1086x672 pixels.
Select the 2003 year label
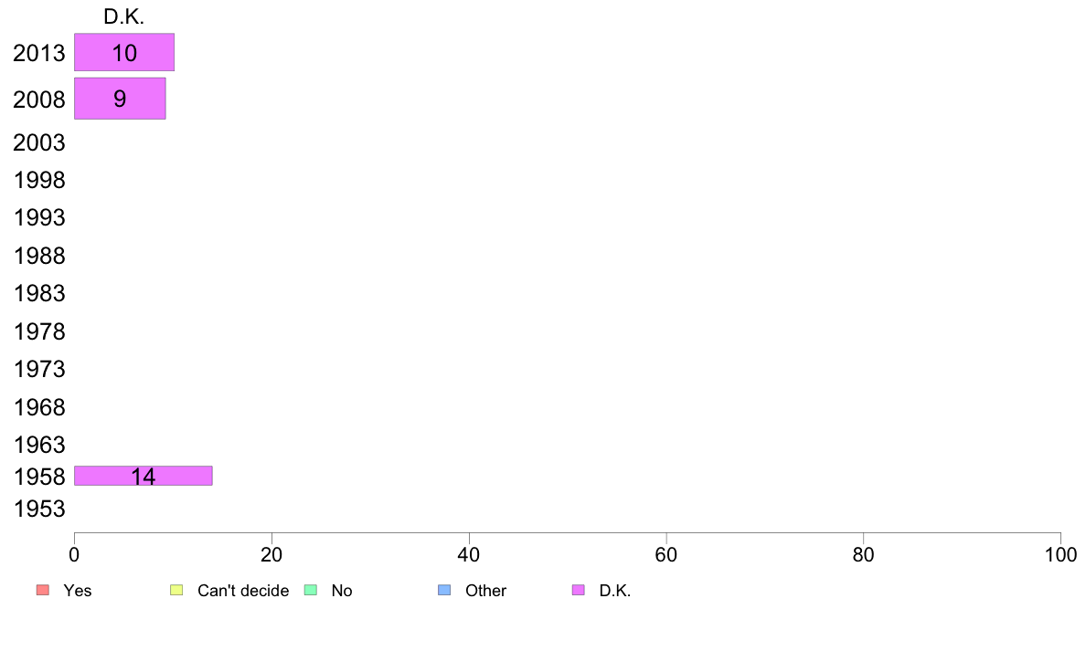38,142
